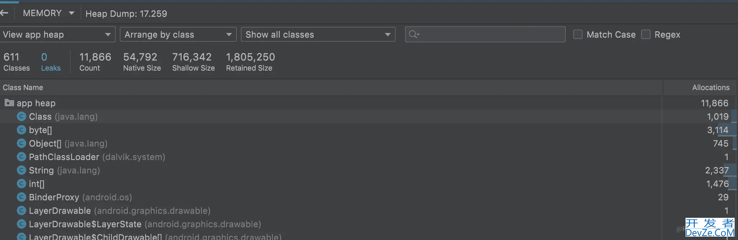Select the Object[] (java.lang) row
The height and width of the screenshot is (240, 738).
pyautogui.click(x=369, y=144)
